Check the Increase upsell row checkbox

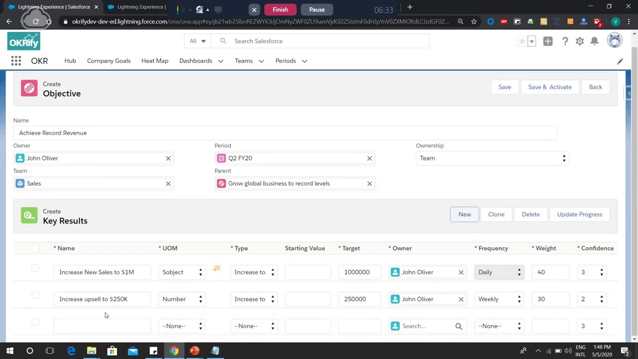35,295
